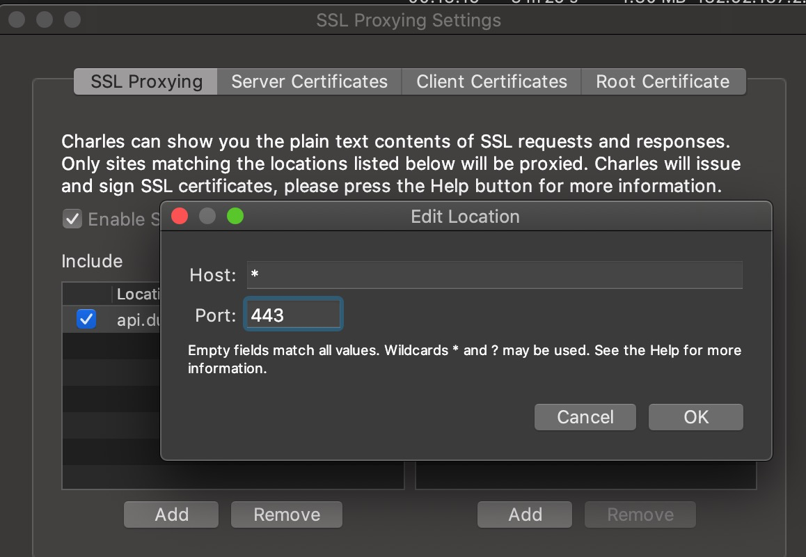This screenshot has width=806, height=557.
Task: Select the Port value 443
Action: click(x=292, y=314)
